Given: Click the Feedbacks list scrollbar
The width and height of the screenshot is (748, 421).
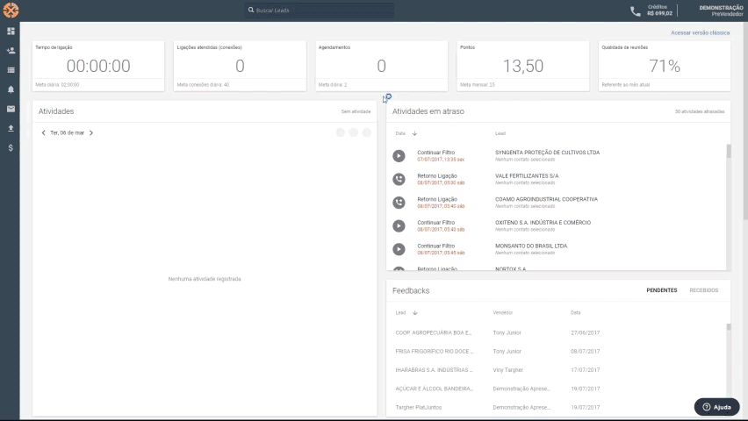Looking at the screenshot, I should coord(729,327).
